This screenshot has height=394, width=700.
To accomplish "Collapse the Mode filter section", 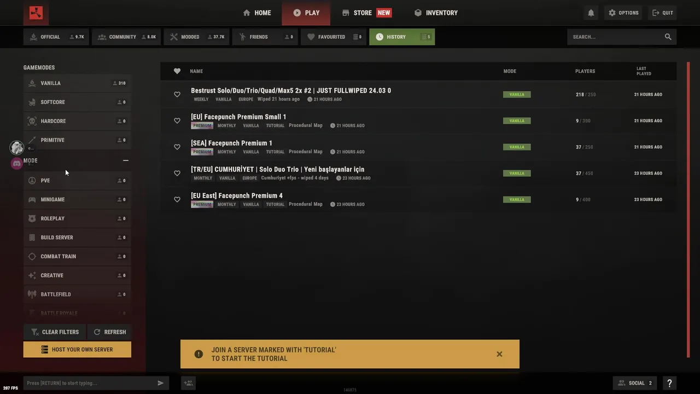I will tap(126, 161).
